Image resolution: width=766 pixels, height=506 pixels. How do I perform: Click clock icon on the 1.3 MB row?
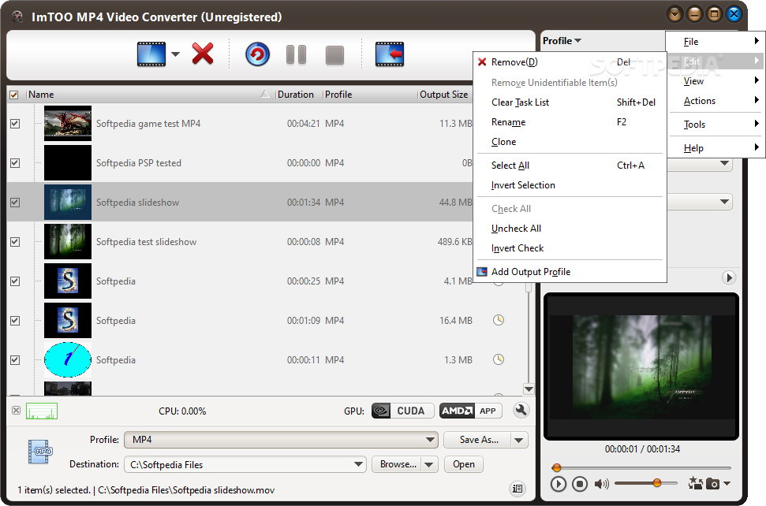[499, 359]
